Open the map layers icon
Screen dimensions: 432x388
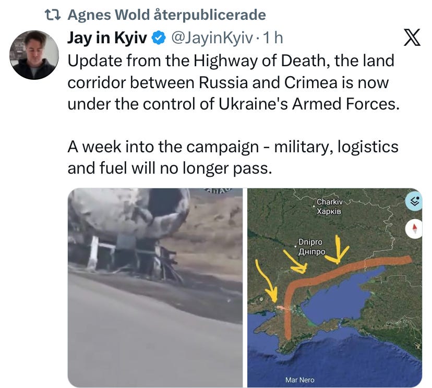(x=415, y=201)
